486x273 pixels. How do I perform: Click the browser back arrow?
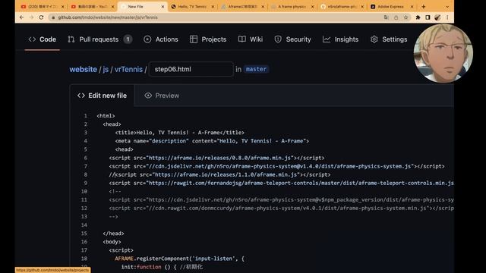coord(21,17)
